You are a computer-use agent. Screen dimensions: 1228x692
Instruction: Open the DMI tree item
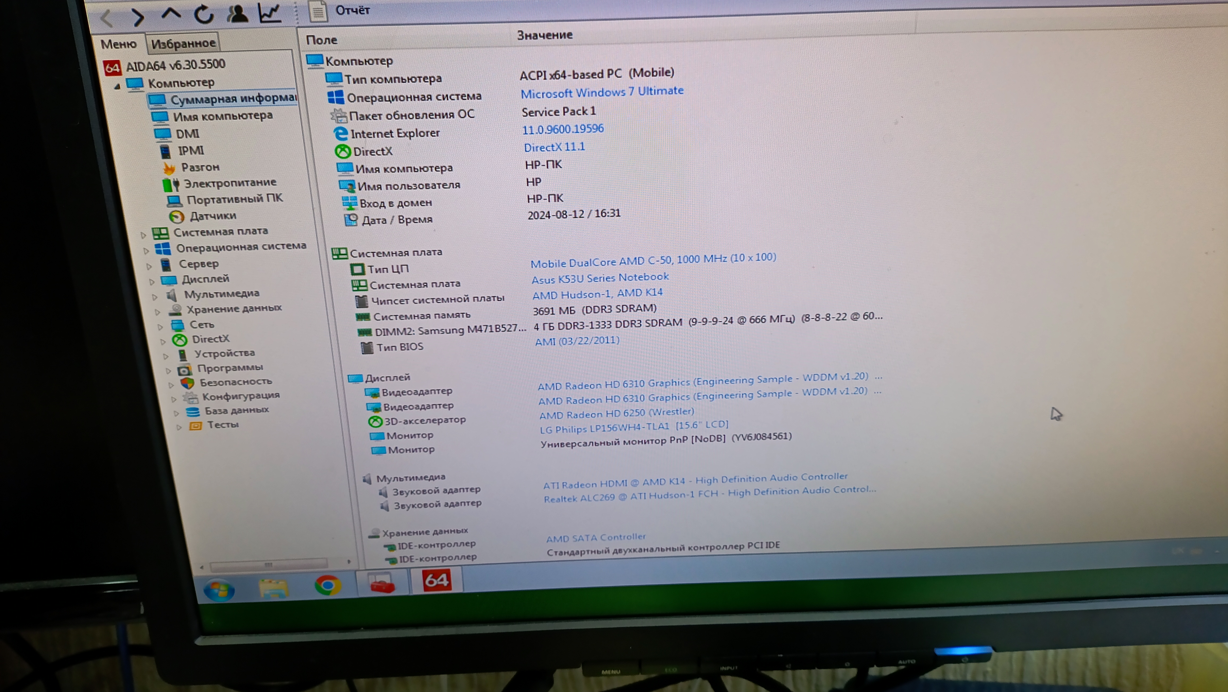click(177, 134)
